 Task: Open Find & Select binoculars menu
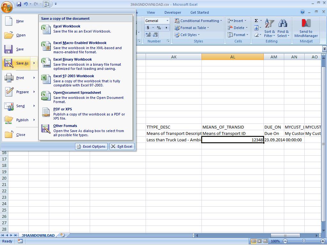click(283, 28)
